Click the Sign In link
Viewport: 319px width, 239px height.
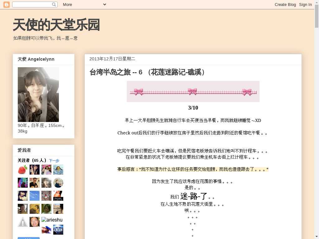[x=305, y=4]
